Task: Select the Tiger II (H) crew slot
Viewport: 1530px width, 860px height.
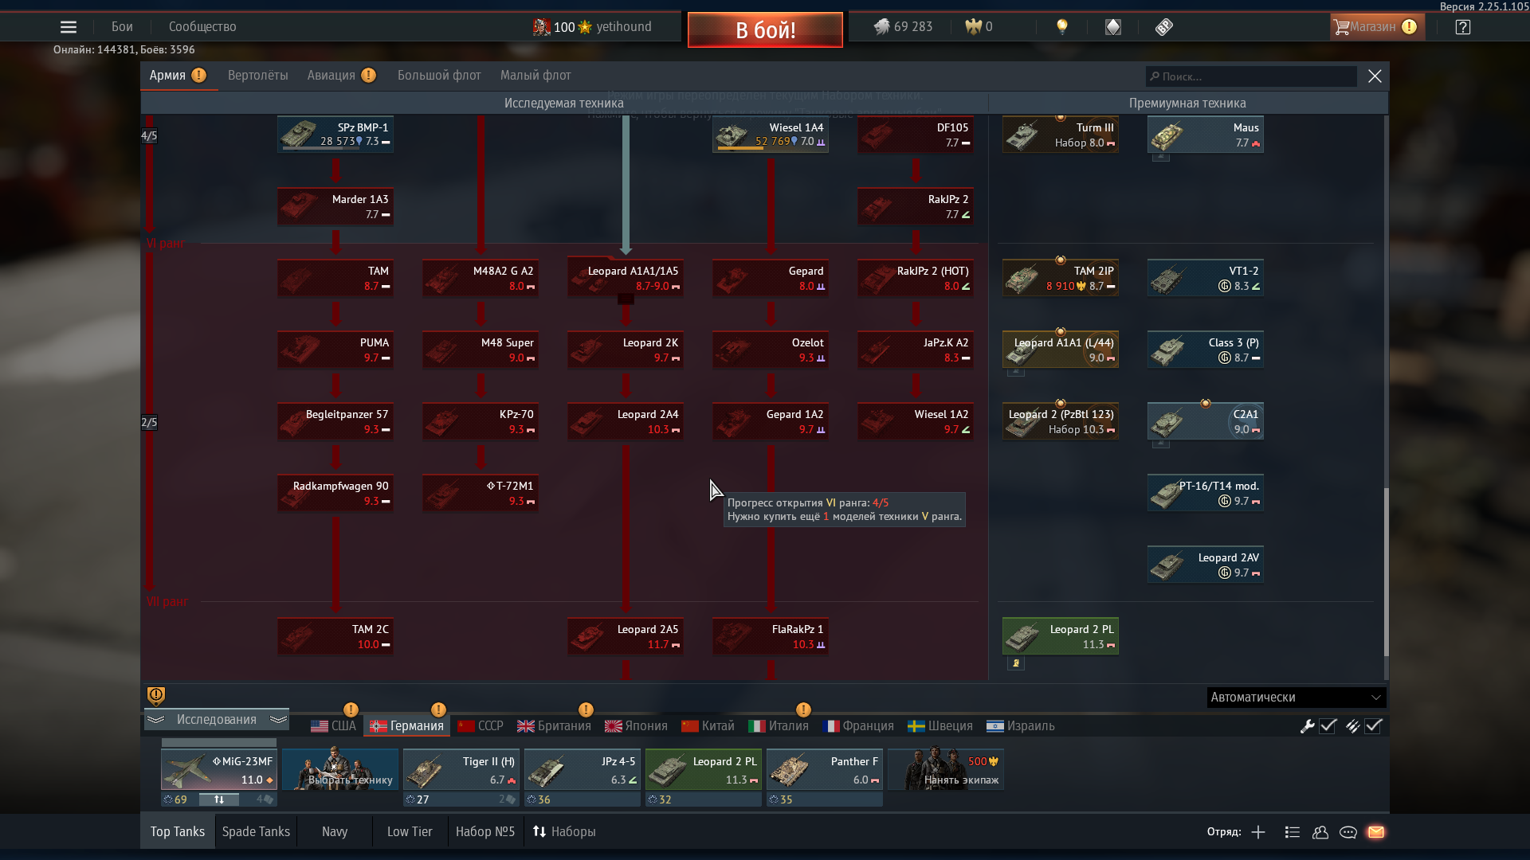Action: coord(461,769)
